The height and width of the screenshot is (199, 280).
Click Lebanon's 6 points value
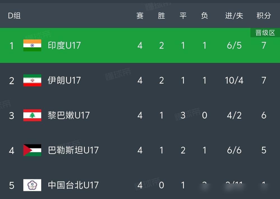point(264,115)
